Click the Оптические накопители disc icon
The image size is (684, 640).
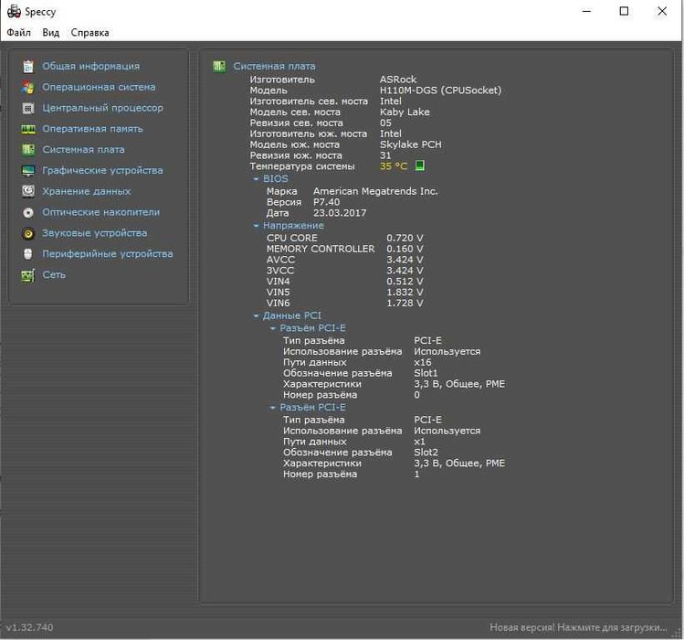click(x=28, y=212)
